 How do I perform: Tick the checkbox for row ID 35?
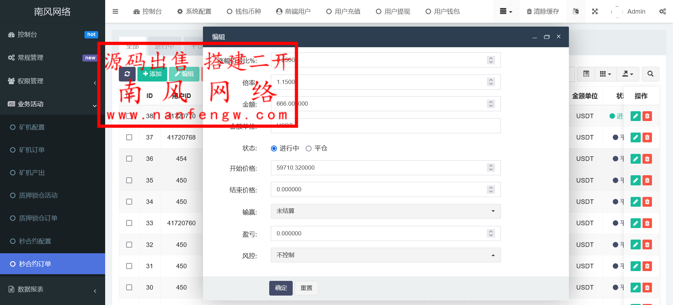coord(129,180)
